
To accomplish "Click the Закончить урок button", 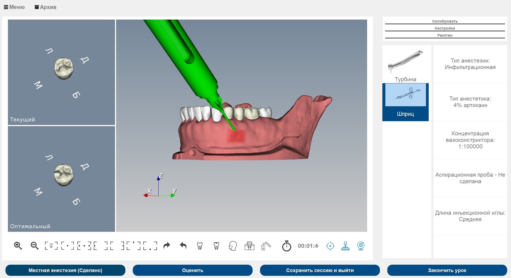I will pyautogui.click(x=447, y=270).
